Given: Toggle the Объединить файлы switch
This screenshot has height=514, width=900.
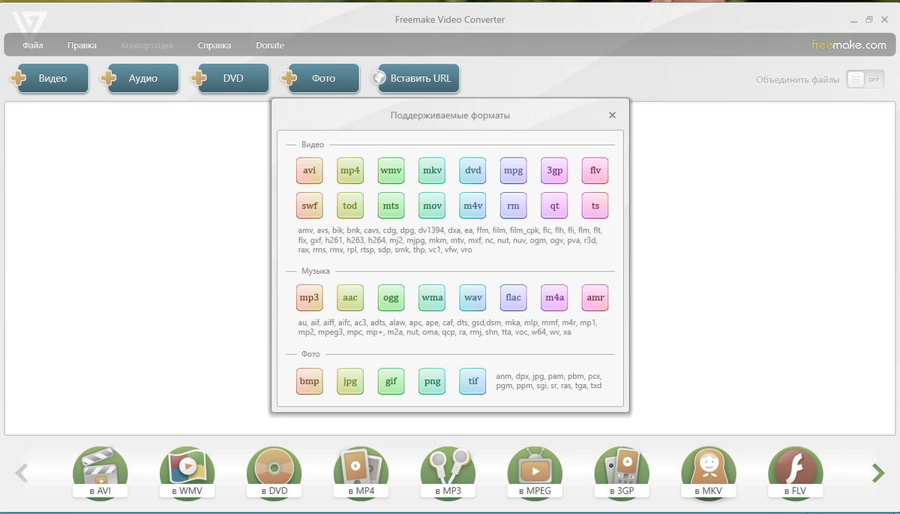Looking at the screenshot, I should 865,80.
